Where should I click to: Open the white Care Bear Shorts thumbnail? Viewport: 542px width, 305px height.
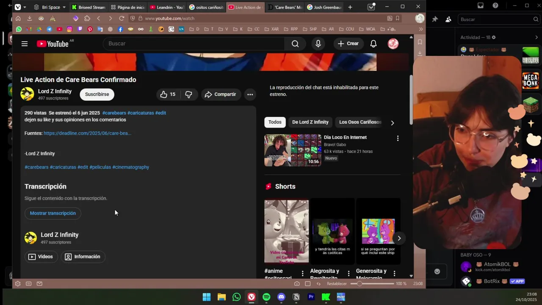click(x=287, y=231)
